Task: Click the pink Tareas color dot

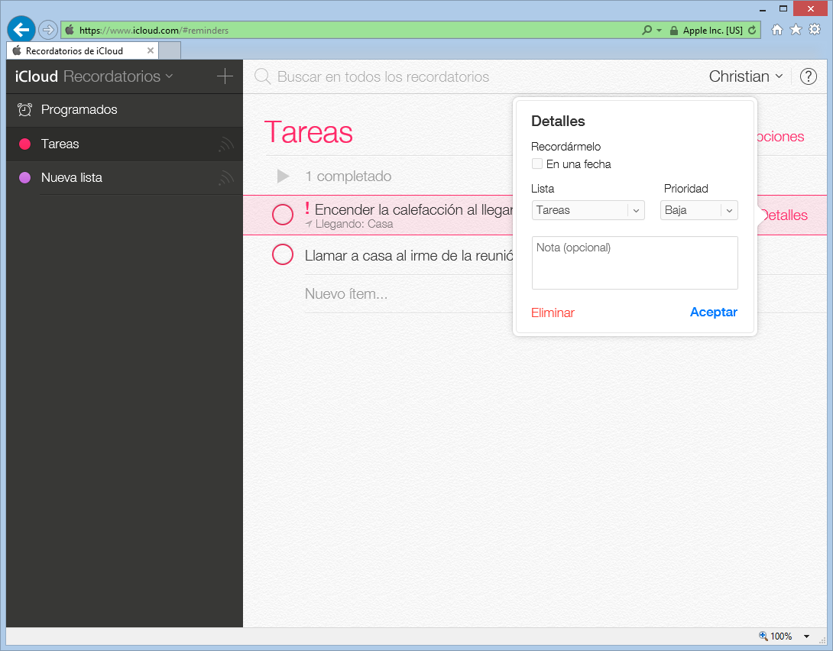Action: click(24, 144)
